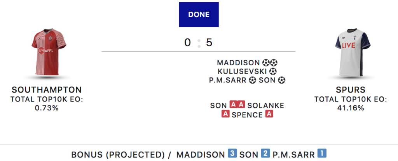The height and width of the screenshot is (161, 398).
Task: Click the goal ball after SON
Action: 282,80
